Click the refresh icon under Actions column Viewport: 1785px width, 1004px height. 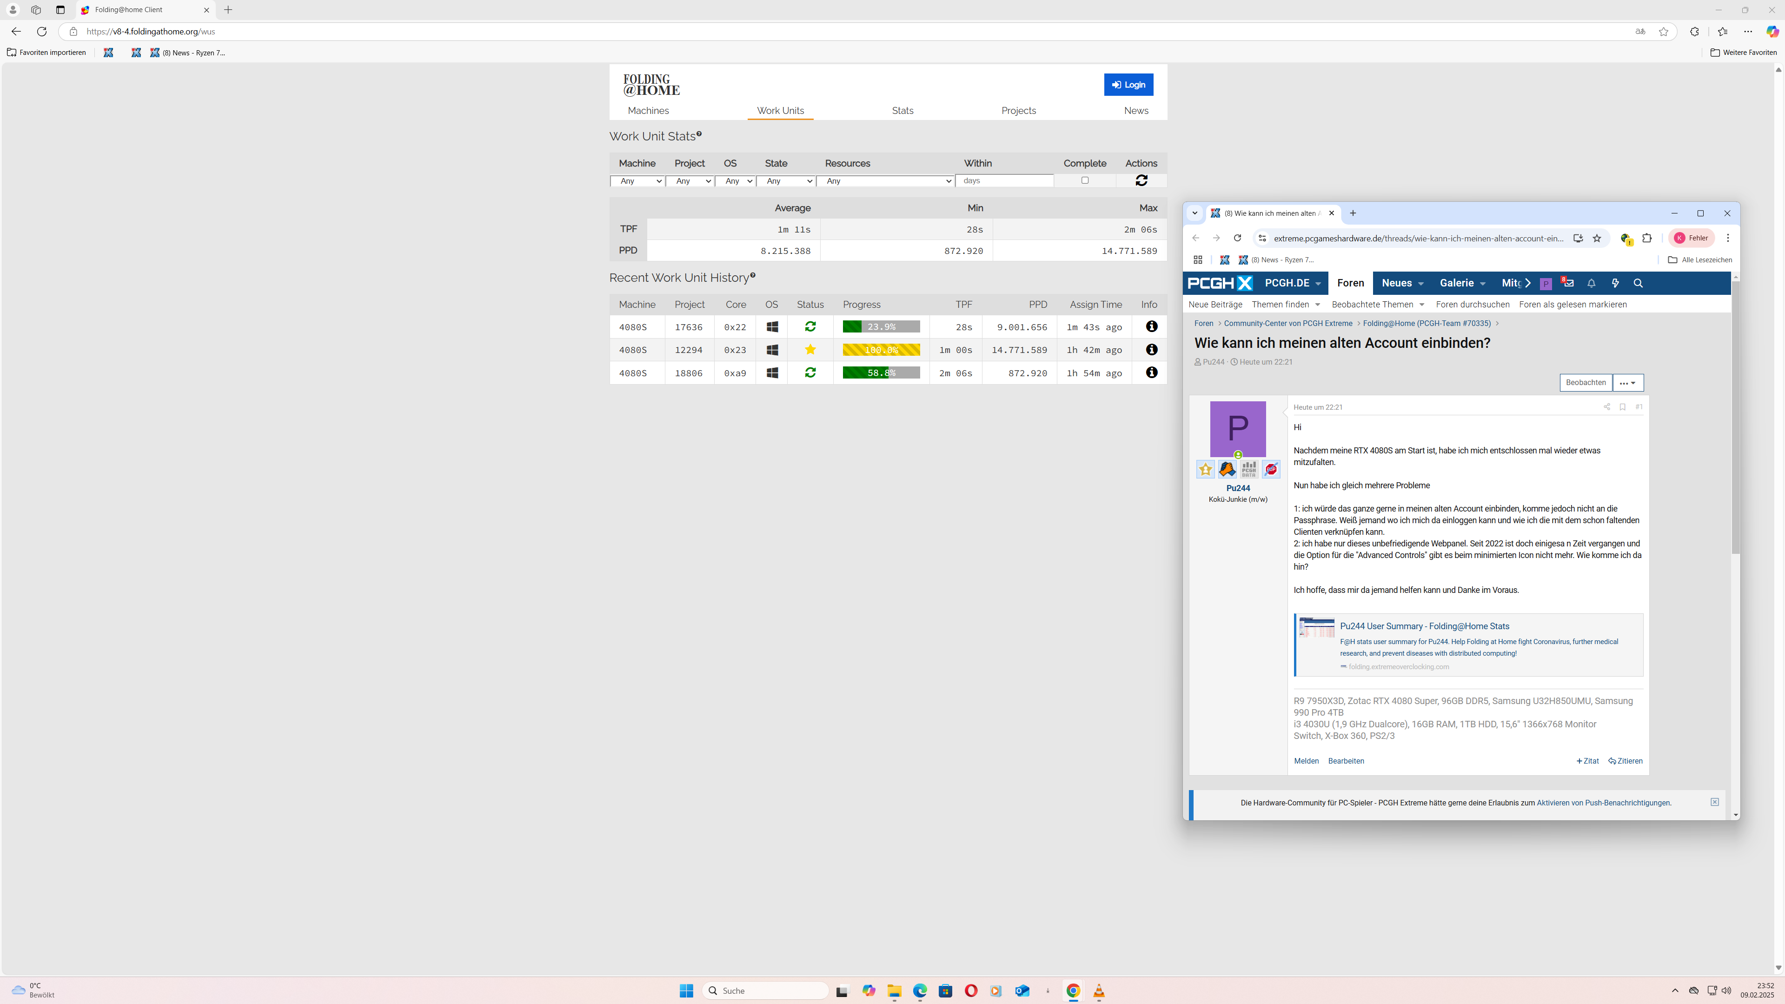pos(1141,180)
